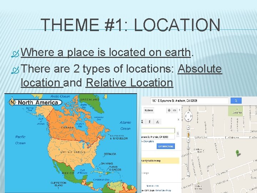Click the blue magnifier search button
This screenshot has width=257, height=193.
point(236,100)
